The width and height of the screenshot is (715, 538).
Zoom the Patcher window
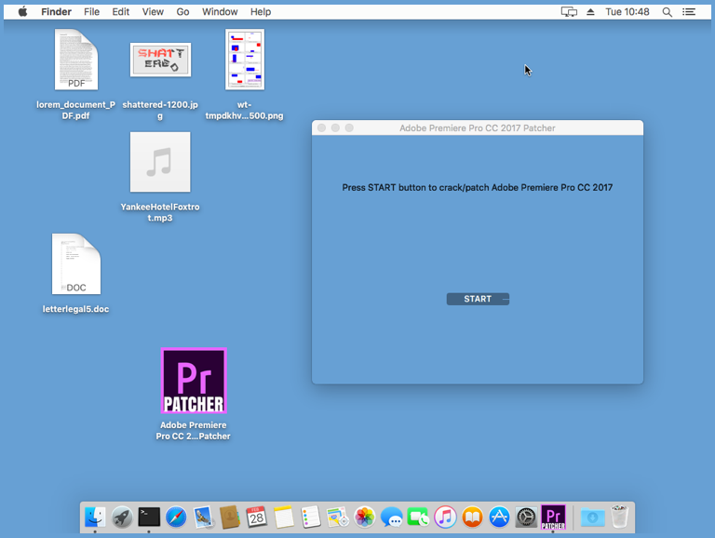(349, 128)
